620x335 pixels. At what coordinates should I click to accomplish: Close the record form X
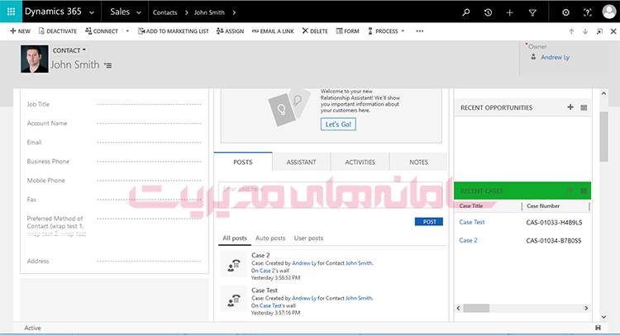pyautogui.click(x=613, y=31)
